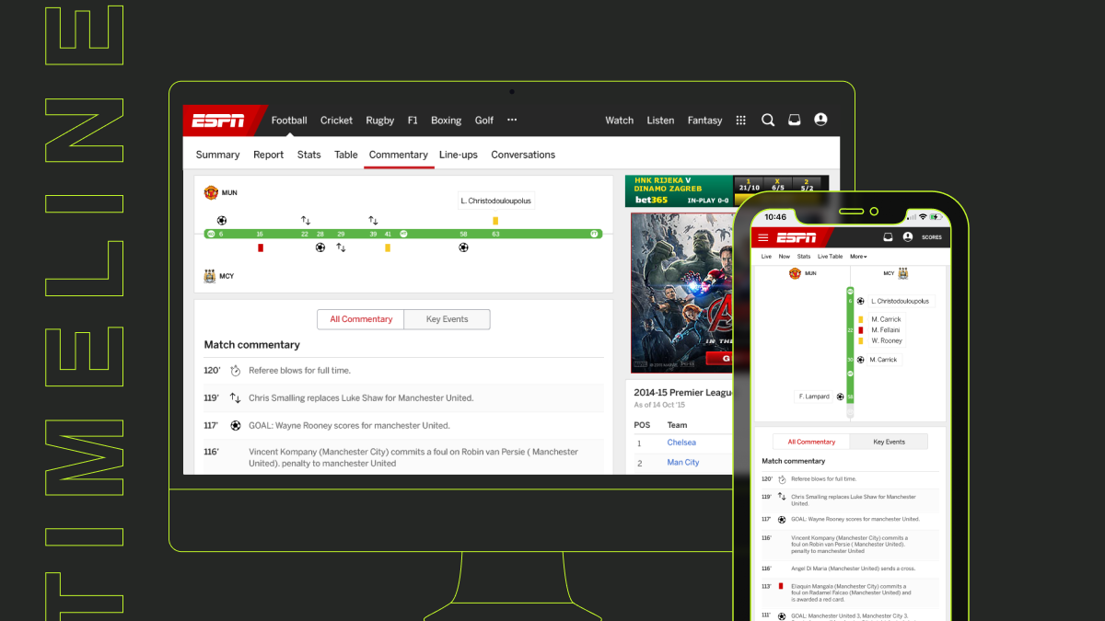This screenshot has width=1105, height=621.
Task: Open the Rugby menu in desktop header
Action: click(x=380, y=121)
